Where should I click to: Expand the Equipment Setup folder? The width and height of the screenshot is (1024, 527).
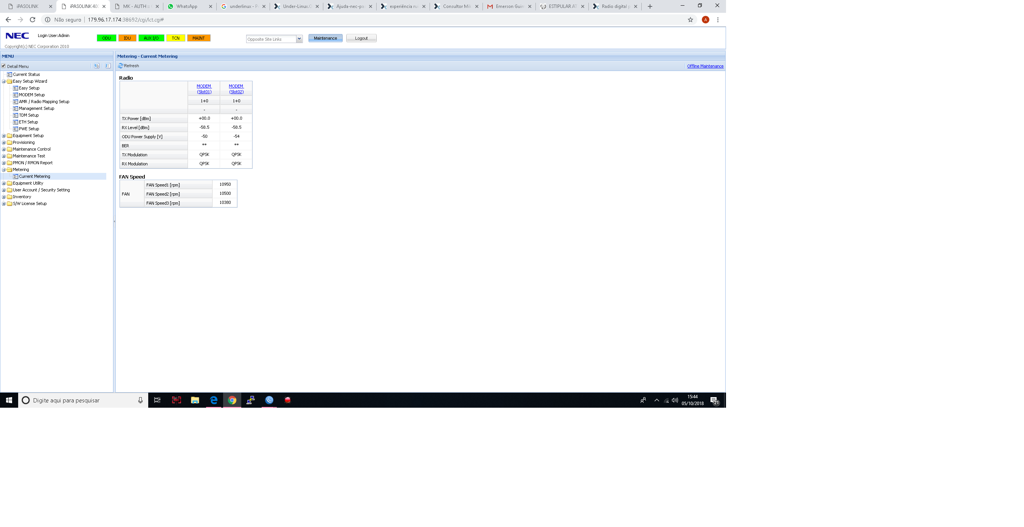click(3, 136)
